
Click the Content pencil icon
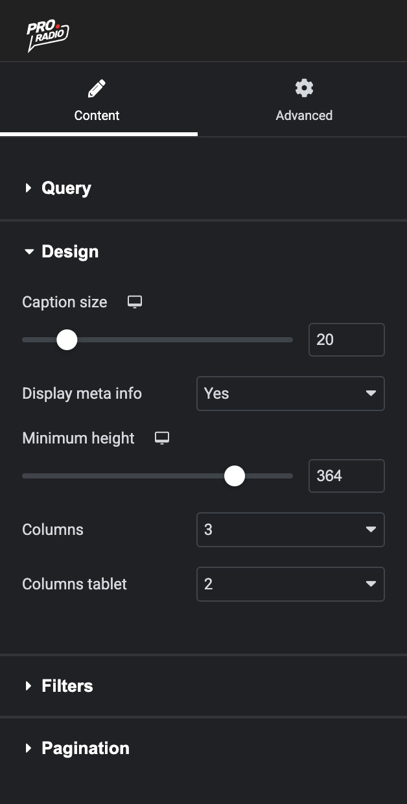pyautogui.click(x=97, y=88)
